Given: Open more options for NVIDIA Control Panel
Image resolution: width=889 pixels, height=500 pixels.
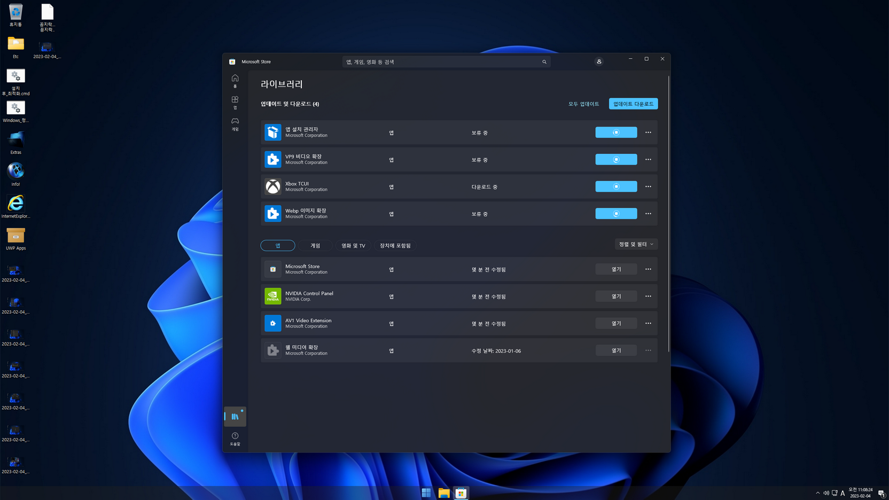Looking at the screenshot, I should pos(648,296).
